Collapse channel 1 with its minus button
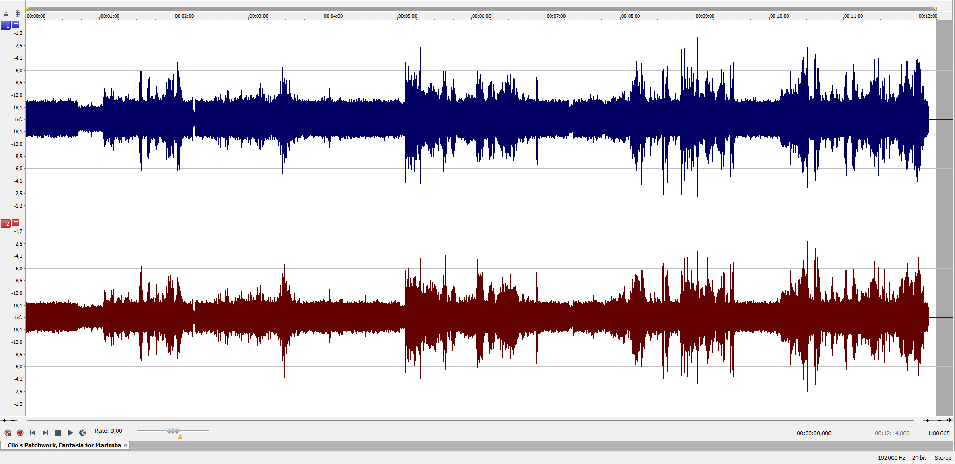955x464 pixels. click(x=16, y=24)
